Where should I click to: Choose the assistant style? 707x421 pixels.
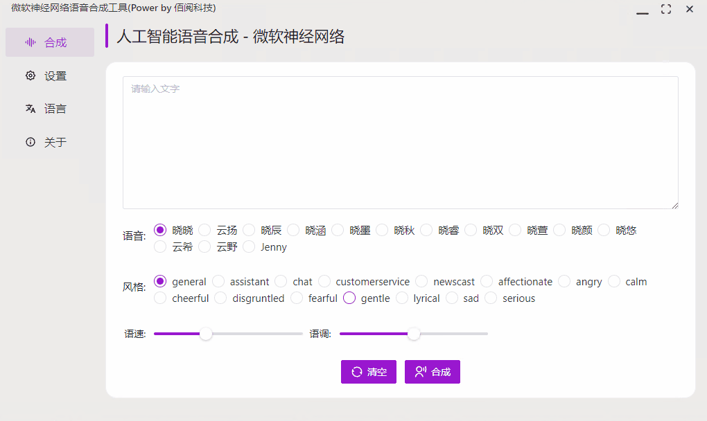pyautogui.click(x=218, y=281)
